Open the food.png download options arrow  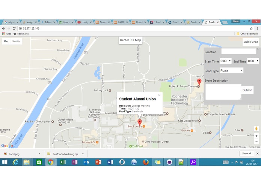(x=39, y=154)
